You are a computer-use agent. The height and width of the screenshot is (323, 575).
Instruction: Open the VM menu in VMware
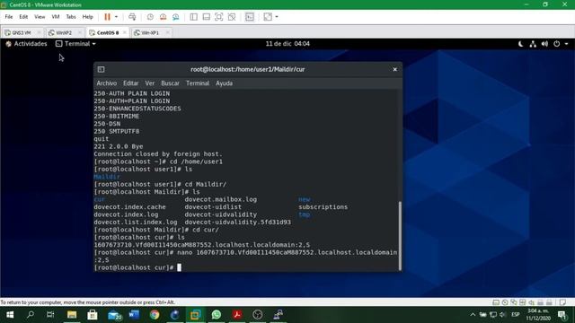[56, 17]
